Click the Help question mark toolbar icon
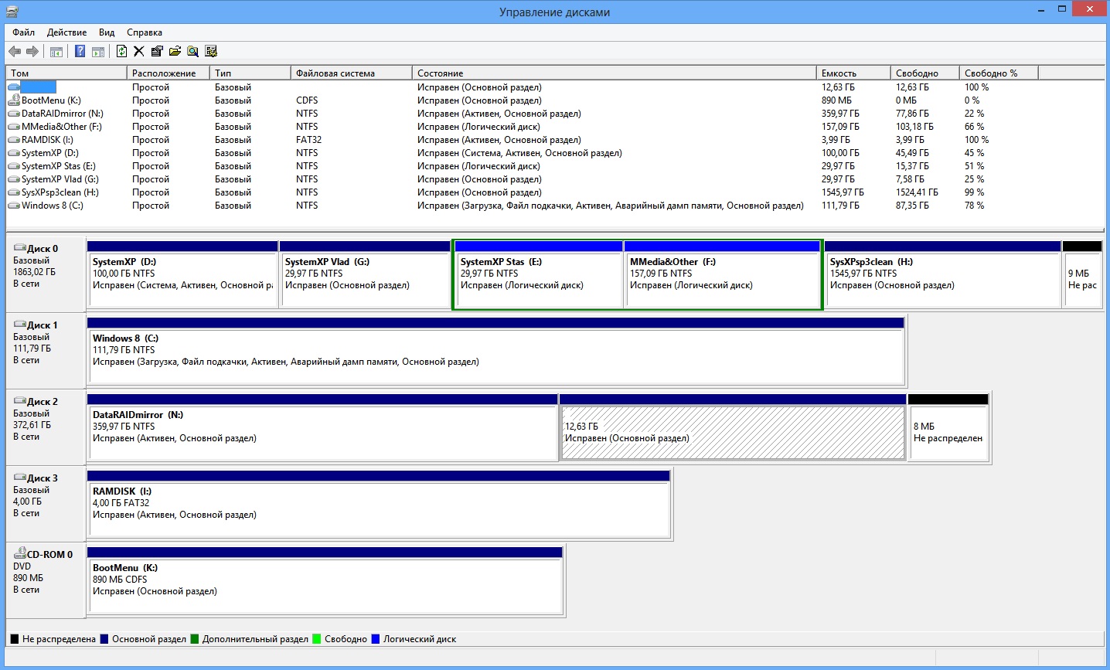The width and height of the screenshot is (1110, 670). coord(80,51)
